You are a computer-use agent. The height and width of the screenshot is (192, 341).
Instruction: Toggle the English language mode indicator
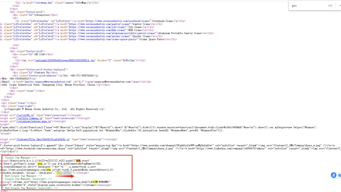tap(339, 175)
